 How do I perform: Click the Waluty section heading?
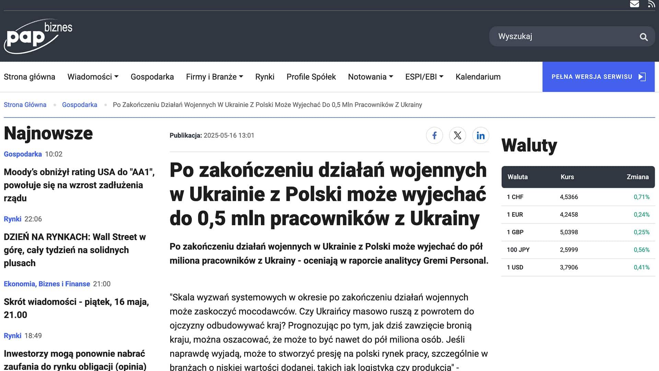coord(529,145)
